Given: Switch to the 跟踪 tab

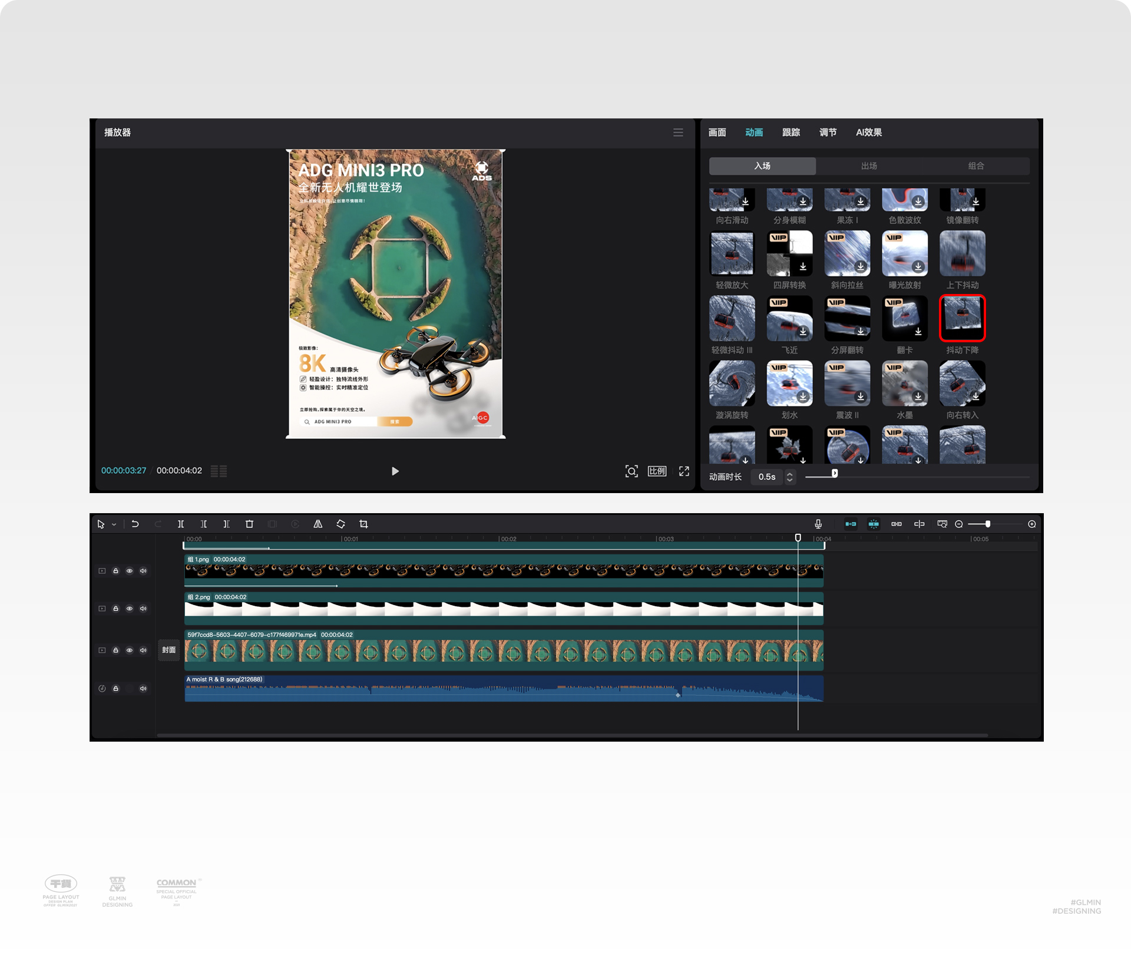Looking at the screenshot, I should coord(791,133).
